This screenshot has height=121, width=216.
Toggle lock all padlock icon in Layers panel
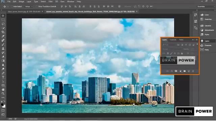(182, 53)
